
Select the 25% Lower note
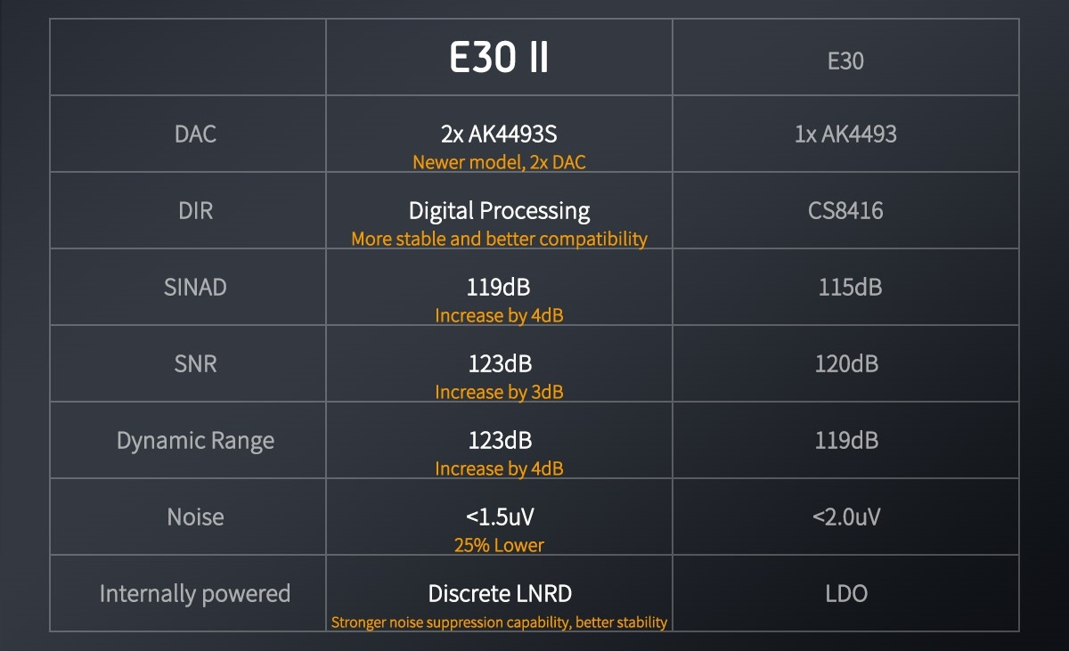[499, 545]
